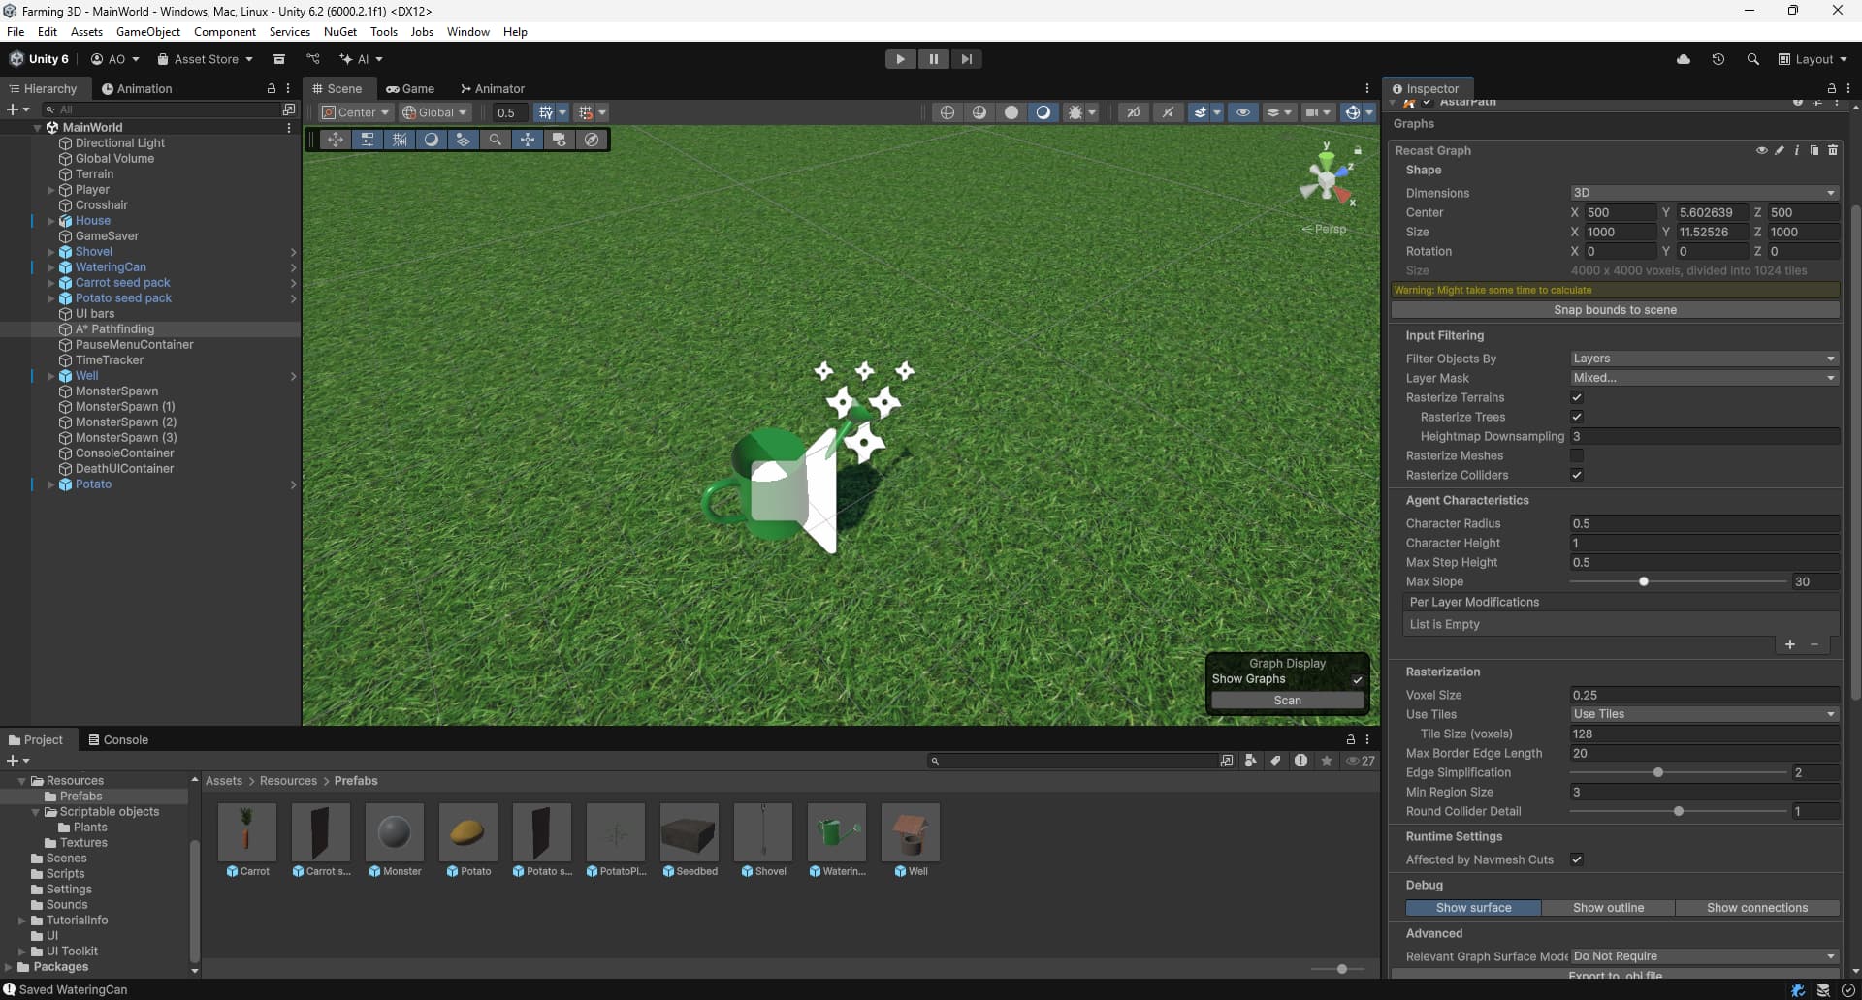Uncheck Affected by Navmesh Cuts
This screenshot has height=1000, width=1862.
coord(1577,859)
